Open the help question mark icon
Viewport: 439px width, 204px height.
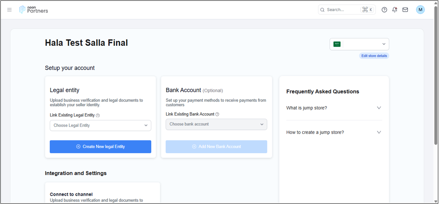click(384, 10)
